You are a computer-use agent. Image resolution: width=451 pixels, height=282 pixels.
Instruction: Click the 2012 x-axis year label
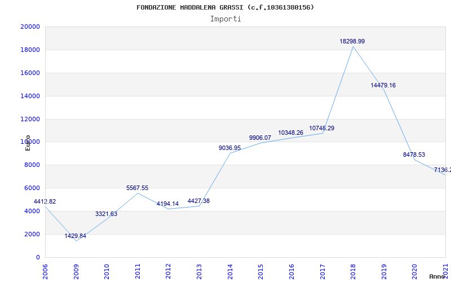coord(169,272)
